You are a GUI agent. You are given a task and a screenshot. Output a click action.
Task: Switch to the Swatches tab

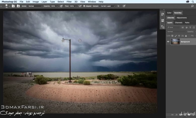pos(178,13)
